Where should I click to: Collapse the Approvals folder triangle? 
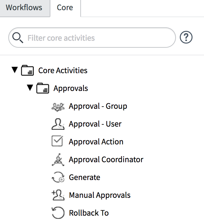(30, 88)
